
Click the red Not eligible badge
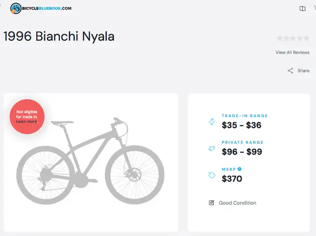coord(27,117)
